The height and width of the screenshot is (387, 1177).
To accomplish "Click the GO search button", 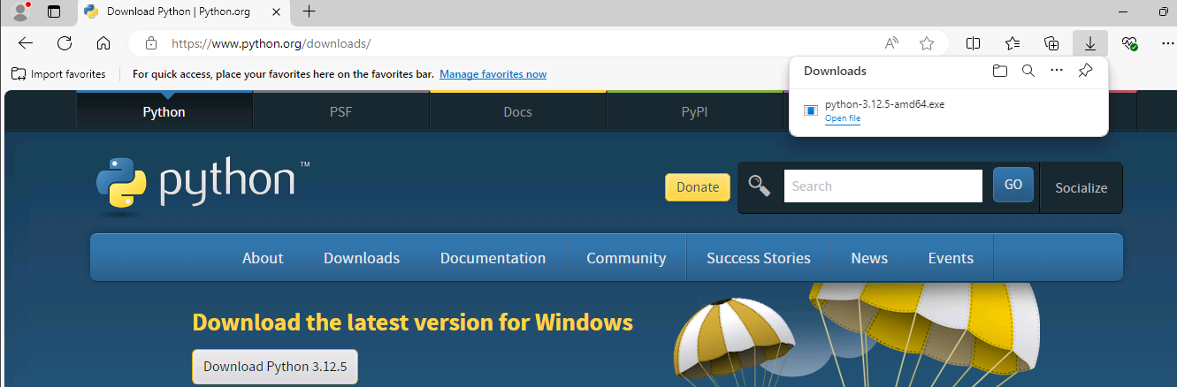I will click(x=1013, y=185).
